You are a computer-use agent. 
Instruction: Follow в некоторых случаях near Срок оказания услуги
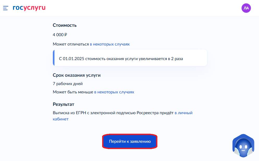point(114,92)
